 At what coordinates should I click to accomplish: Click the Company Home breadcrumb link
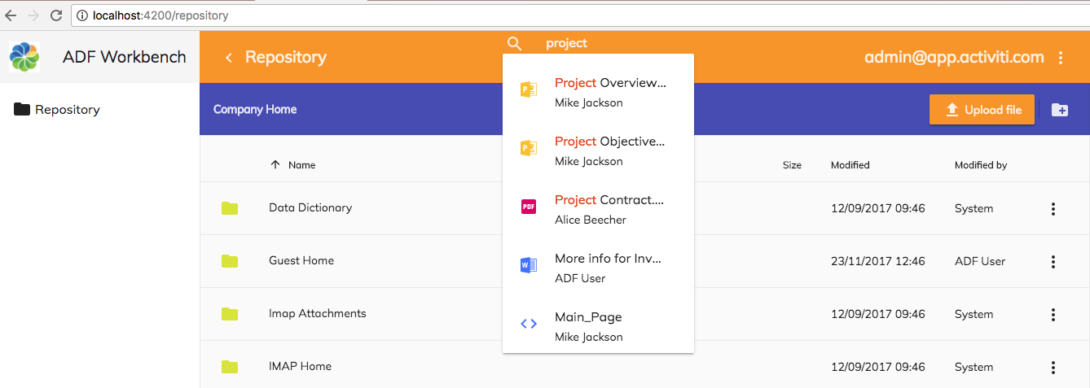click(255, 110)
